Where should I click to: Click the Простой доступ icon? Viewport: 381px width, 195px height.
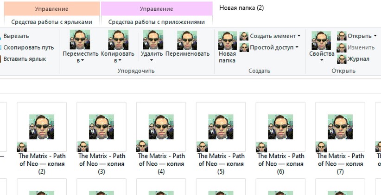(x=244, y=47)
